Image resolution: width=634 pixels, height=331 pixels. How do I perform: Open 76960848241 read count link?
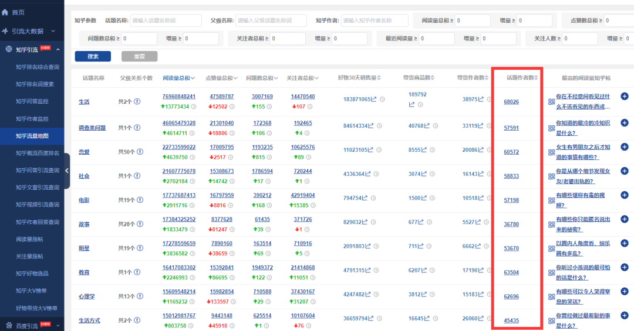pos(178,97)
